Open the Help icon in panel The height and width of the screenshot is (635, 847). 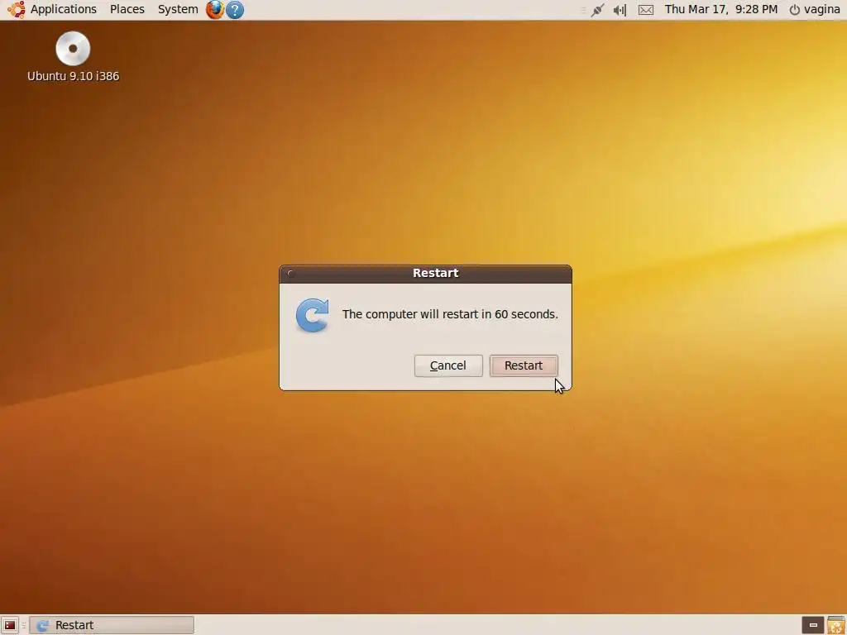[x=234, y=10]
